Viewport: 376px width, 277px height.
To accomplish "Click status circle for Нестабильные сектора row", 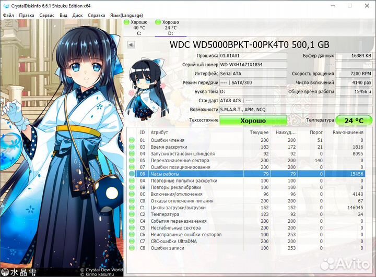I will tap(132, 227).
